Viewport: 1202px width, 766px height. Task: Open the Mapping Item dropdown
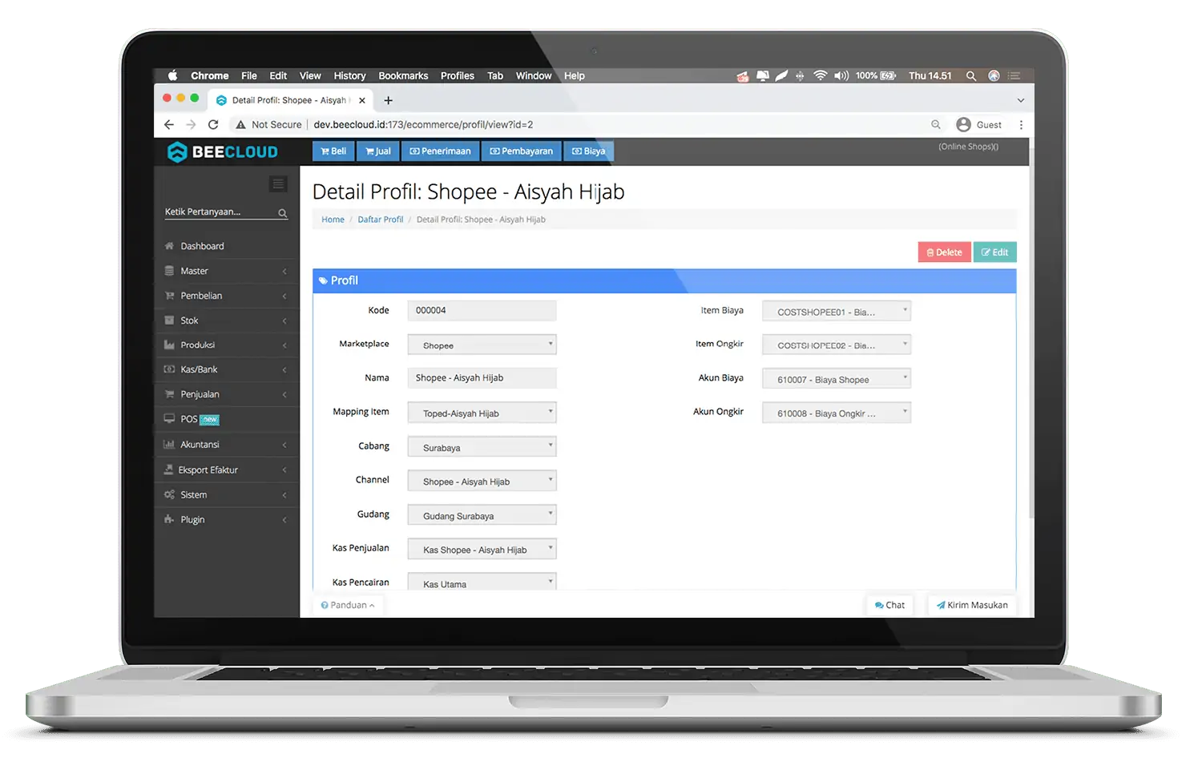coord(482,413)
